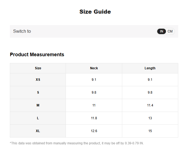The image size is (187, 149).
Task: Select the S size row label
Action: (x=38, y=93)
